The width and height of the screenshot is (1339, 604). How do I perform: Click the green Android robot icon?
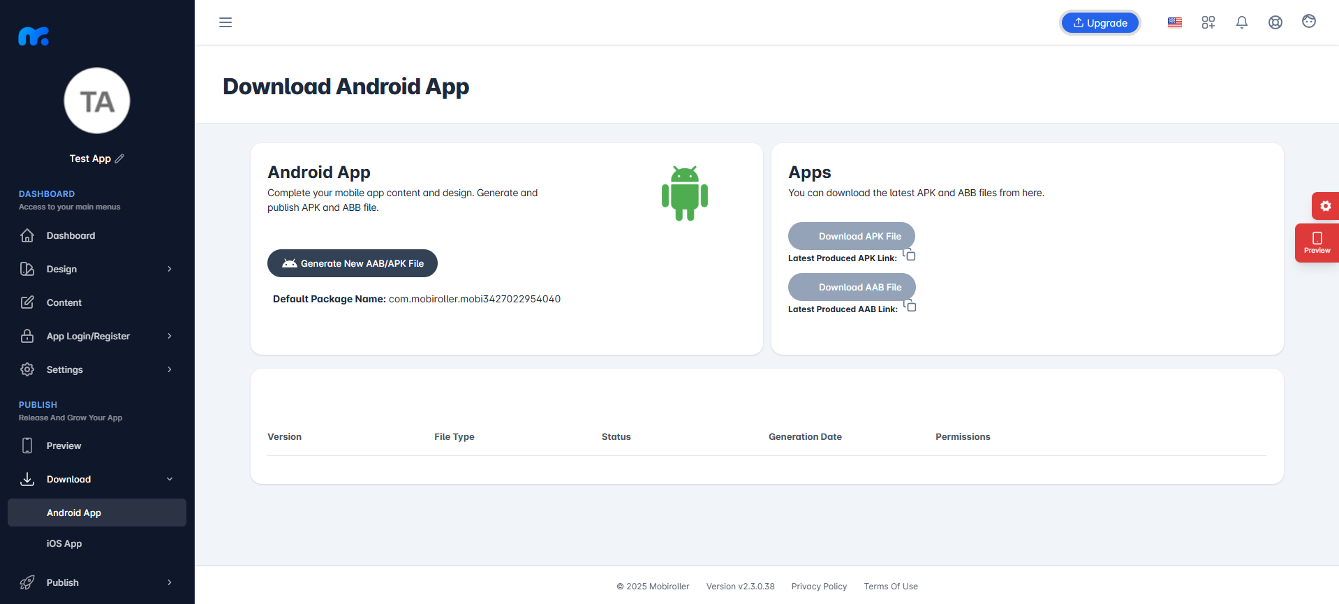click(x=685, y=193)
